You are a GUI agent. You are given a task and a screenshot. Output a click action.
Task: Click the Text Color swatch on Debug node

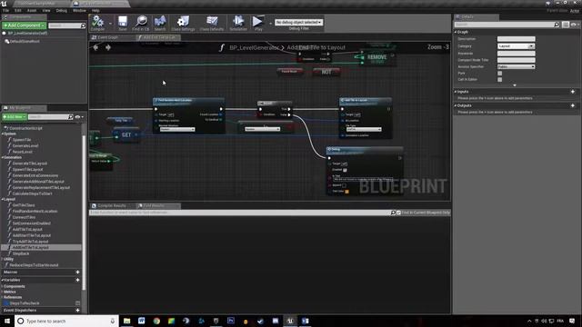tap(346, 192)
